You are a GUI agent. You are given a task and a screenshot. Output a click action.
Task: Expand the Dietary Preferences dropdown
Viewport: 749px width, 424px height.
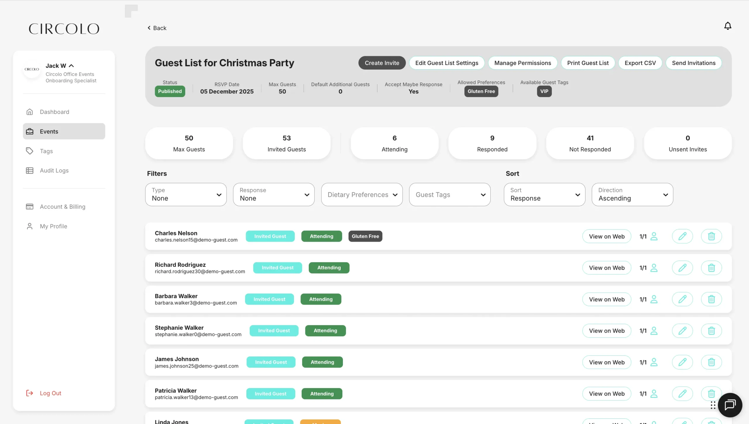tap(362, 195)
